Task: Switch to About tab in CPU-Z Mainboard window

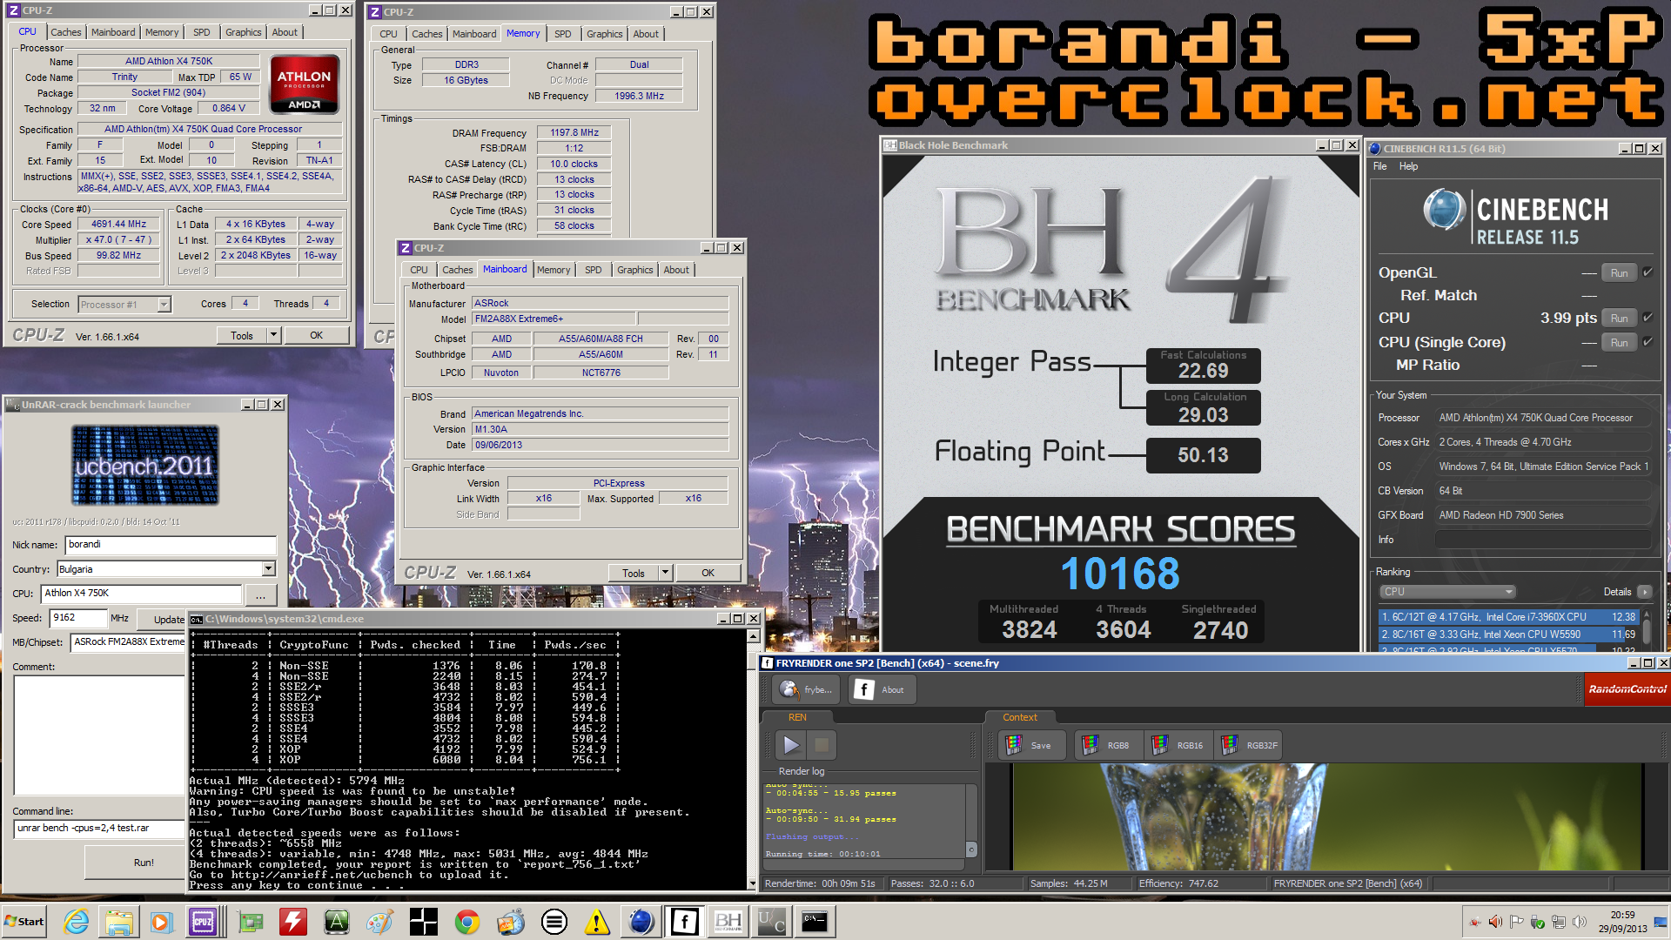Action: click(x=676, y=270)
